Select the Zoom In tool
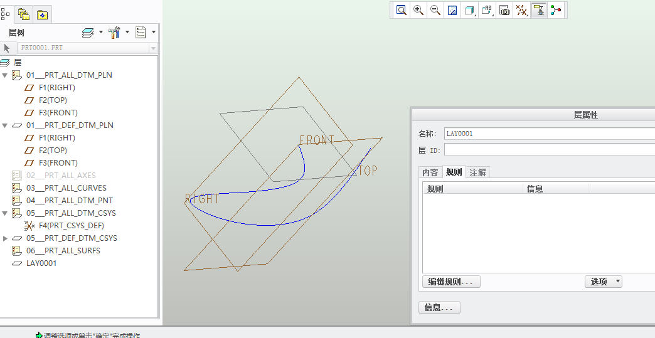The height and width of the screenshot is (338, 655). point(418,10)
